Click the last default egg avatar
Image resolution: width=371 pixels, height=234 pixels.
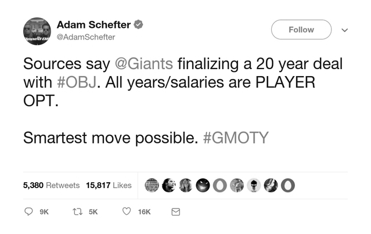coord(287,185)
